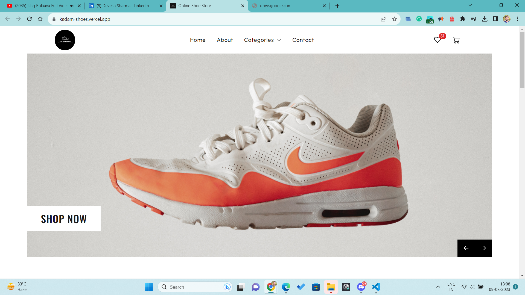Open the shopping cart icon
The height and width of the screenshot is (295, 525).
456,40
